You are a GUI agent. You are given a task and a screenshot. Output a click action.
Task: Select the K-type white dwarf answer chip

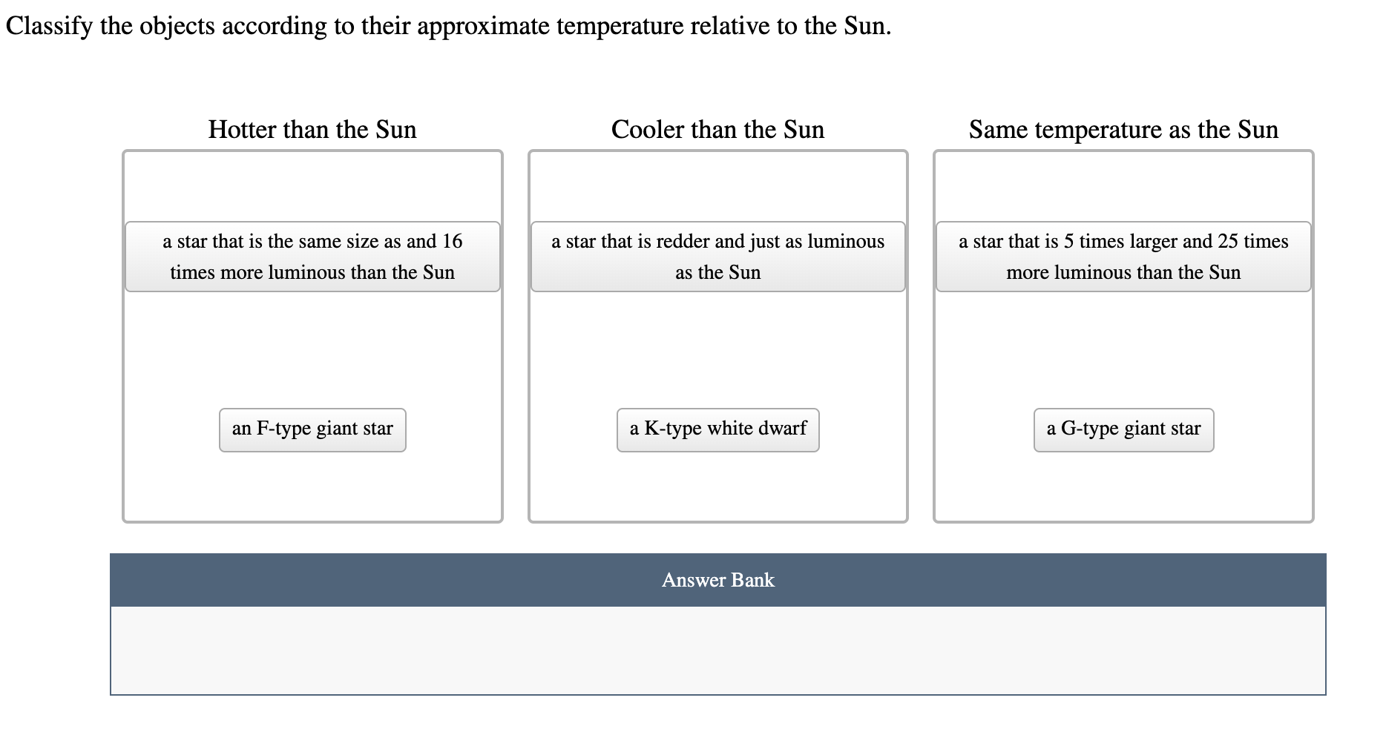click(x=717, y=429)
